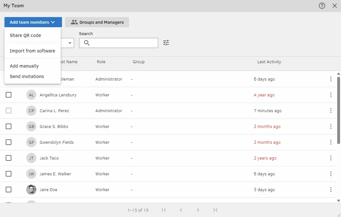Viewport: 341px width, 217px height.
Task: Select checkbox for Jane Doe
Action: [9, 190]
